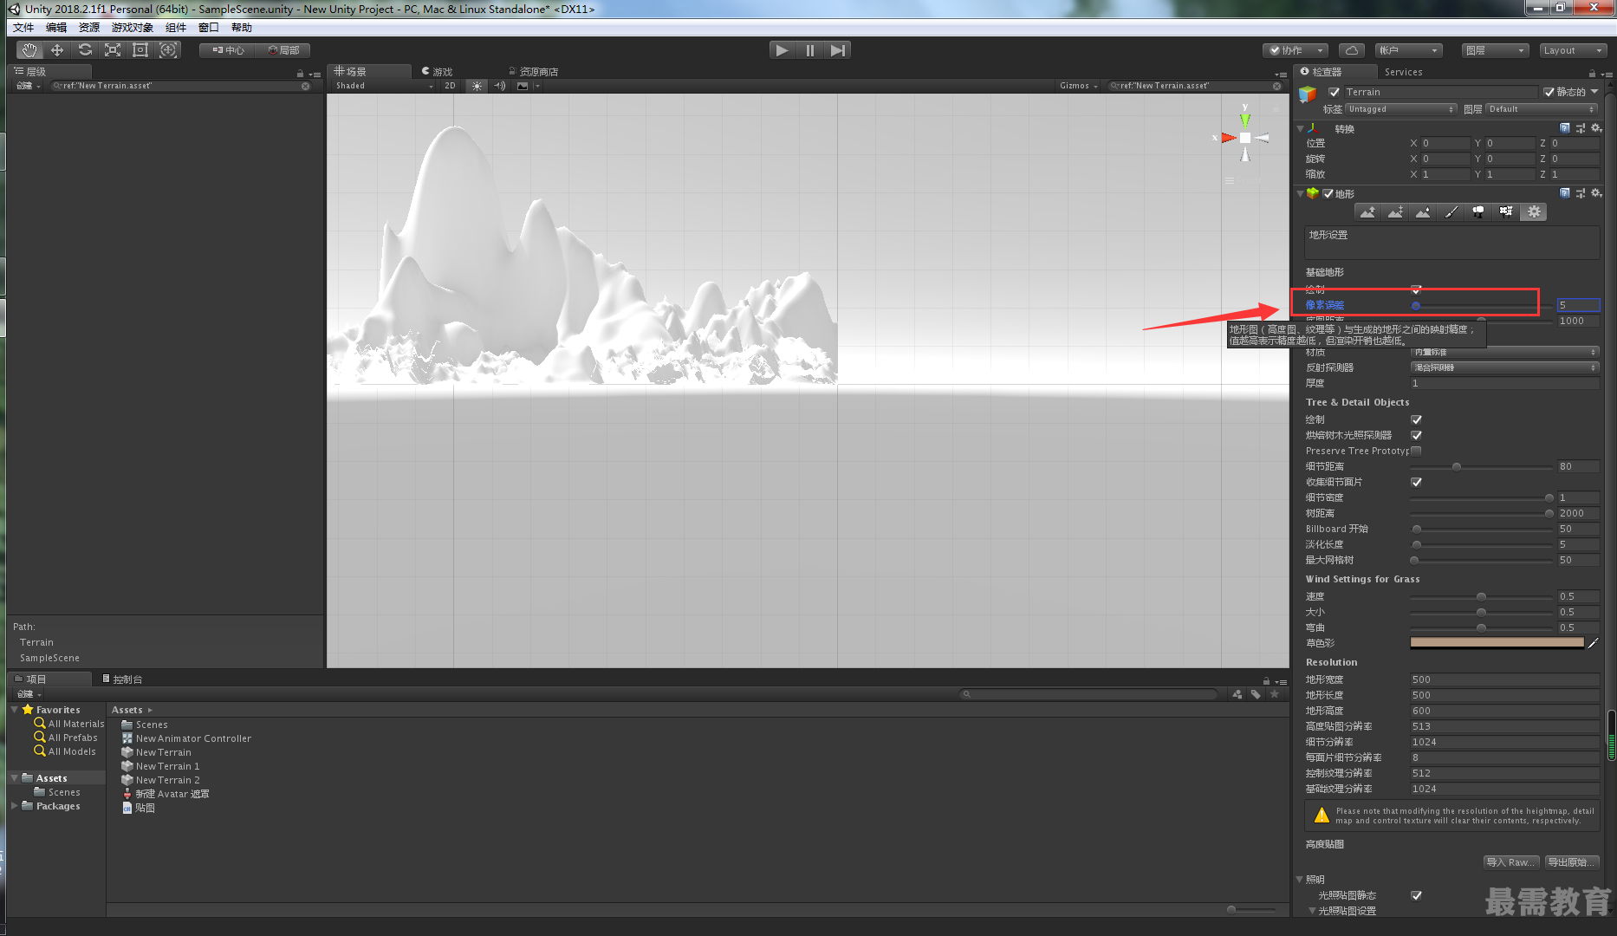Toggle lightmap static (光照贴图静态) checkbox
The width and height of the screenshot is (1617, 936).
(1416, 895)
